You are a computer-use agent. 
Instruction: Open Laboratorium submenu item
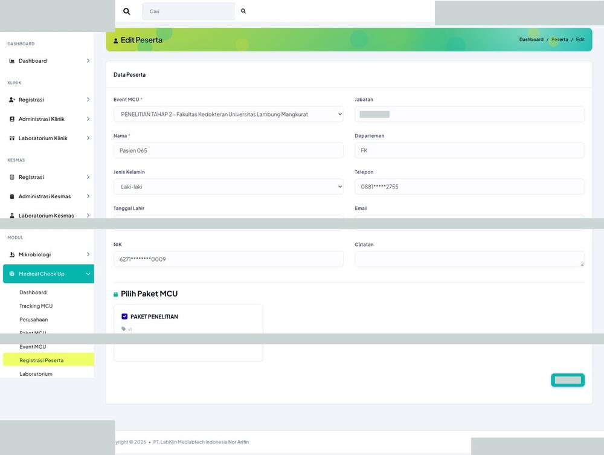click(36, 374)
